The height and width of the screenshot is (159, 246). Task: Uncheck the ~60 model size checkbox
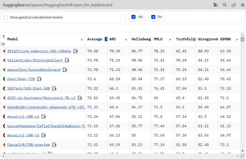tap(133, 17)
